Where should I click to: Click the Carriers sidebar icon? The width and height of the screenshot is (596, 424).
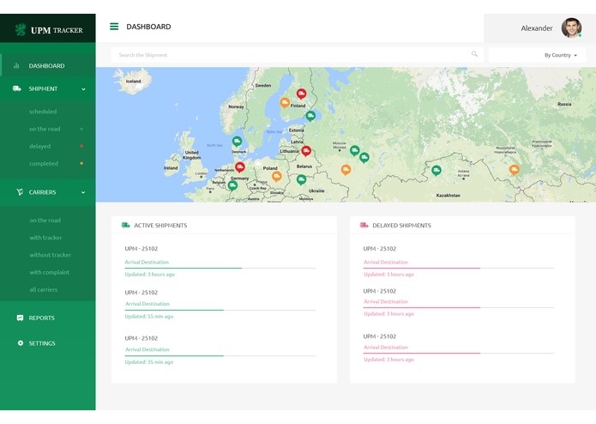point(20,192)
